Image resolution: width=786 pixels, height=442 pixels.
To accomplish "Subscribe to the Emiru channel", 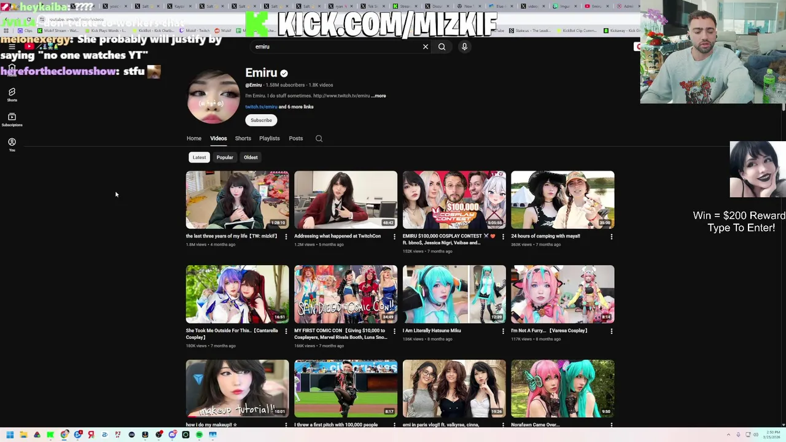I will pyautogui.click(x=261, y=120).
